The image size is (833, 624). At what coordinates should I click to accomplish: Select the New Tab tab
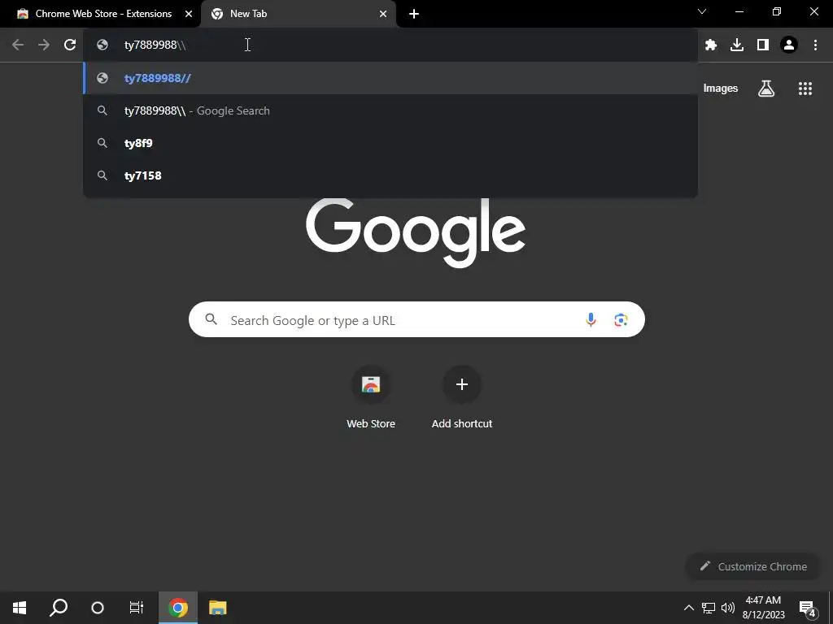coord(298,14)
